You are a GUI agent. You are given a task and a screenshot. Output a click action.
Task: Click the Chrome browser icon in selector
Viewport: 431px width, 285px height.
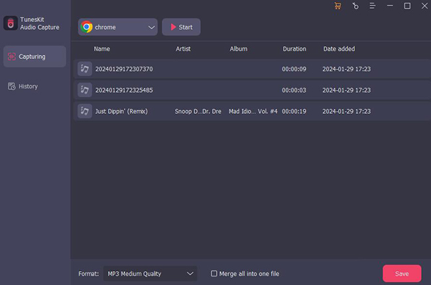[x=87, y=27]
